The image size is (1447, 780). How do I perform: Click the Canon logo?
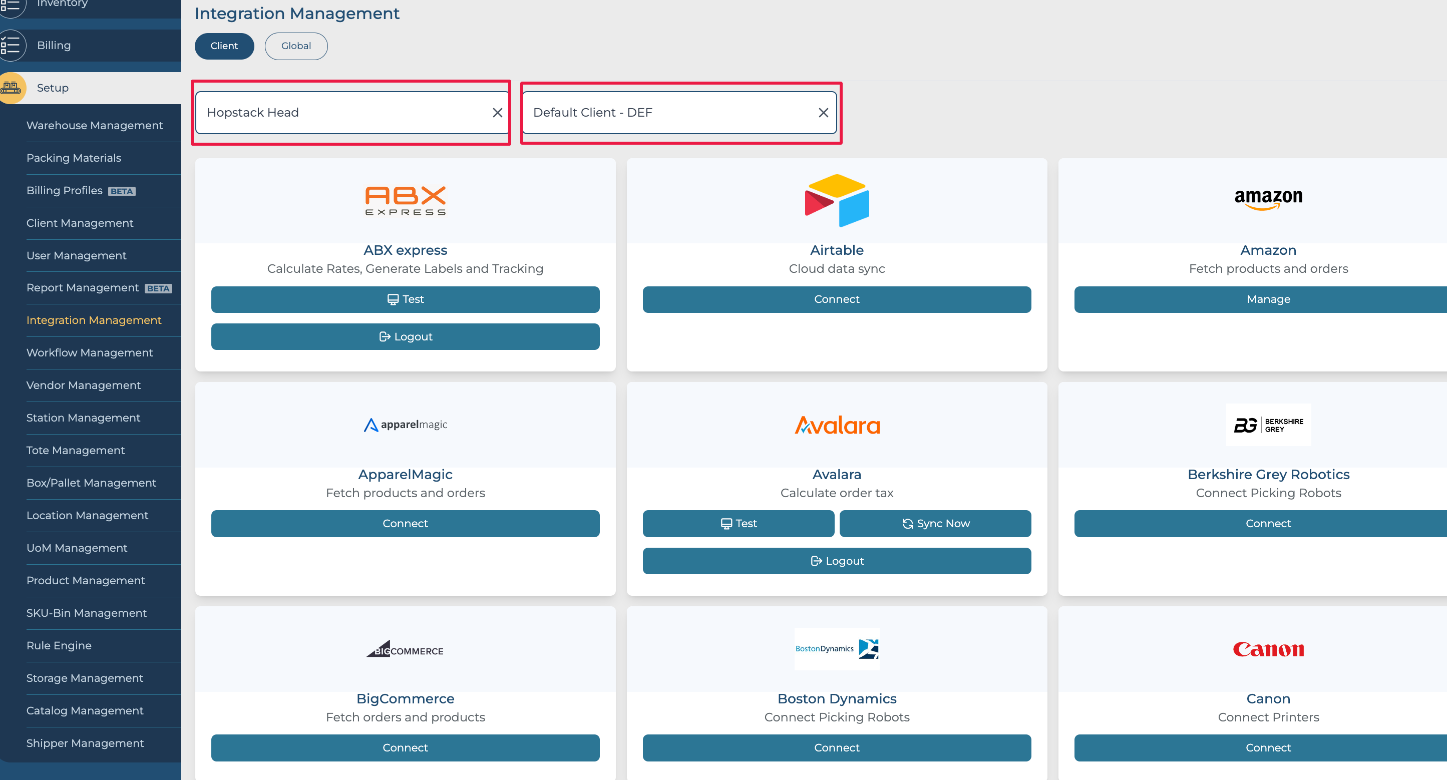[1268, 649]
